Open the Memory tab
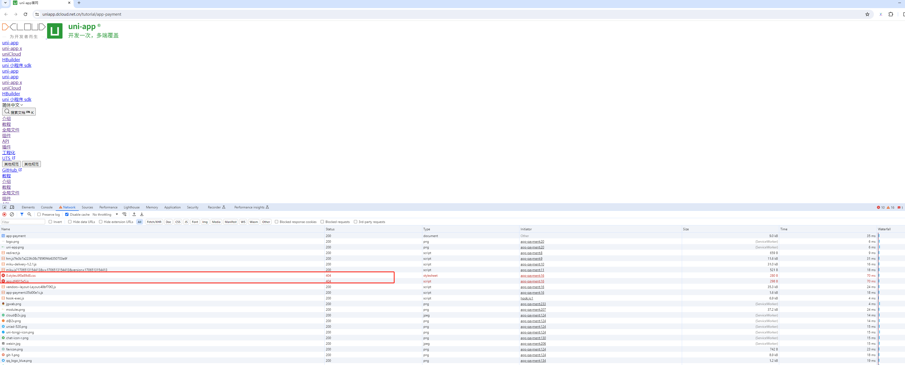The width and height of the screenshot is (905, 365). pyautogui.click(x=152, y=208)
